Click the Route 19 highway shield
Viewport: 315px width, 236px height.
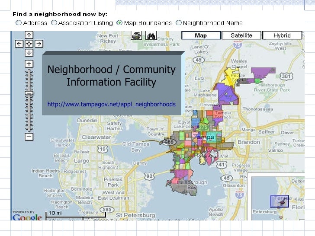pyautogui.click(x=103, y=149)
